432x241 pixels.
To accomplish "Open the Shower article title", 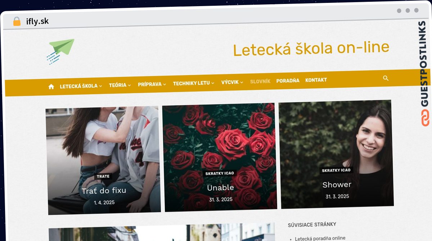I will click(x=337, y=185).
